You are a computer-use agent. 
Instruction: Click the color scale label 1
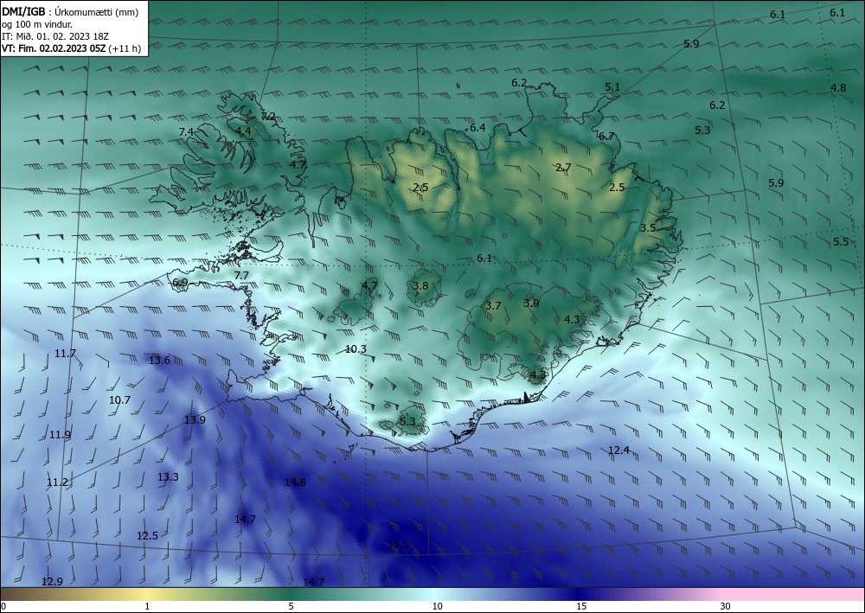pos(147,607)
